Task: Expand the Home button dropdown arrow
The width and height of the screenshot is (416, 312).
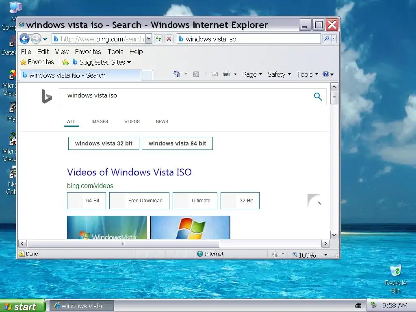Action: (x=186, y=74)
